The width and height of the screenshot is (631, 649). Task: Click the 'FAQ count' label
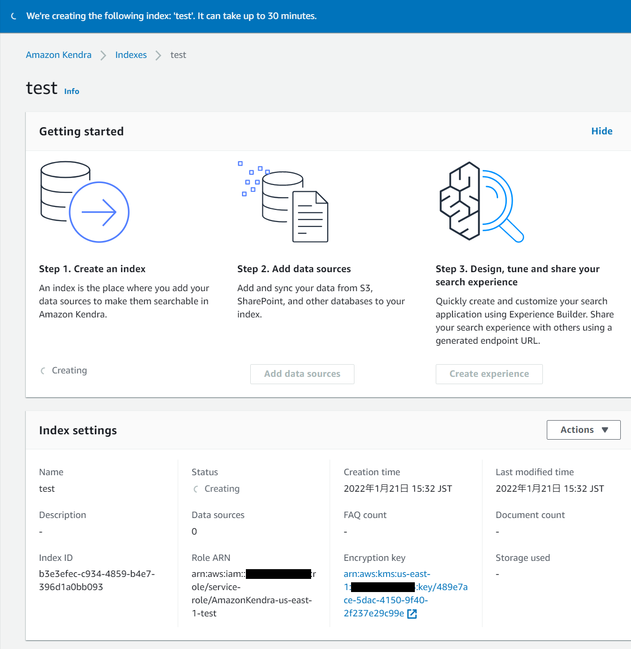[x=365, y=515]
